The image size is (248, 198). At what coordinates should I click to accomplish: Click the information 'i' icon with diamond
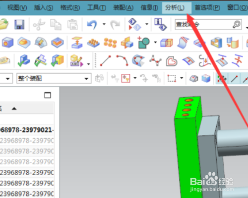pos(161,24)
